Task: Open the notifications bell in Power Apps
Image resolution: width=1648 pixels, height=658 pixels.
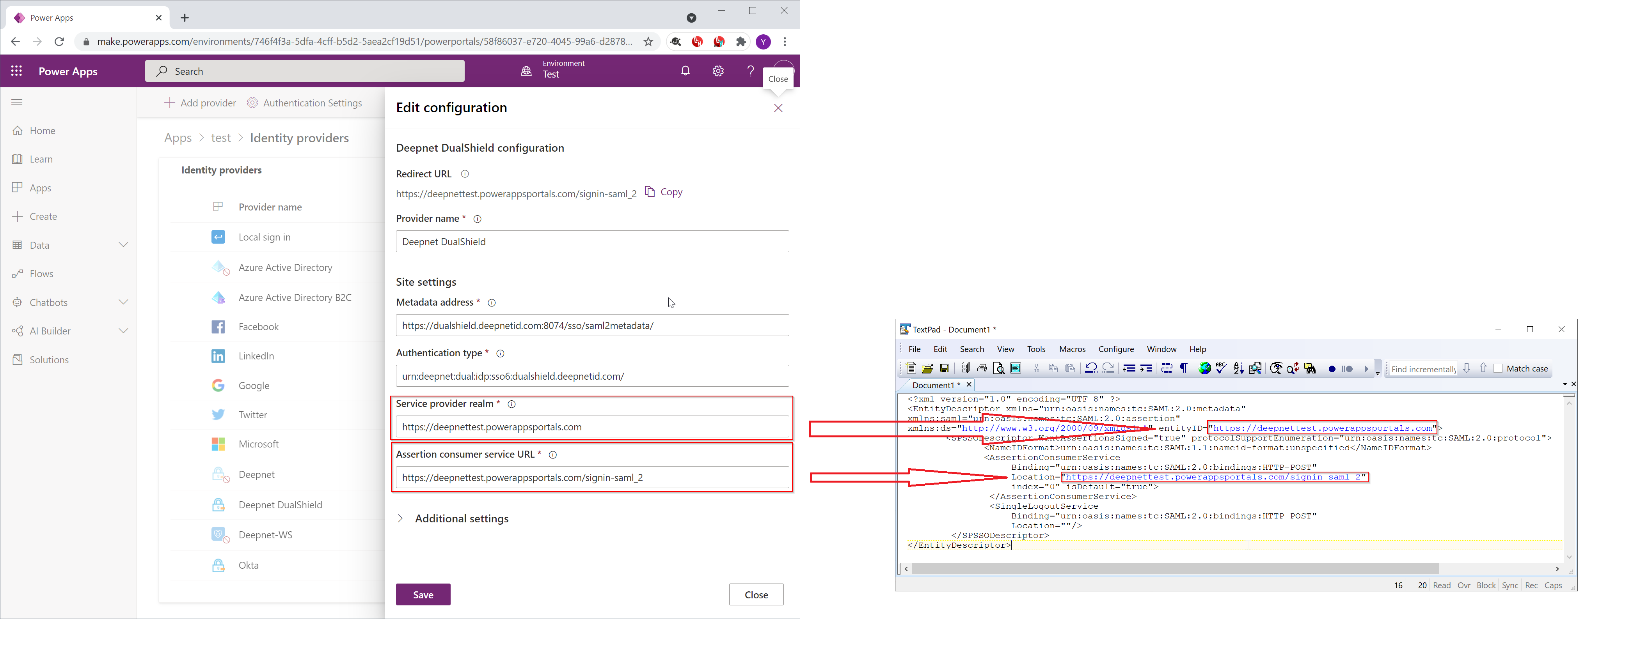Action: click(685, 71)
